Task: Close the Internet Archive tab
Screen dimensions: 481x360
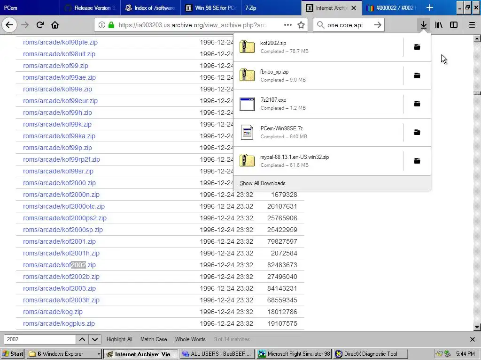Action: tap(354, 8)
